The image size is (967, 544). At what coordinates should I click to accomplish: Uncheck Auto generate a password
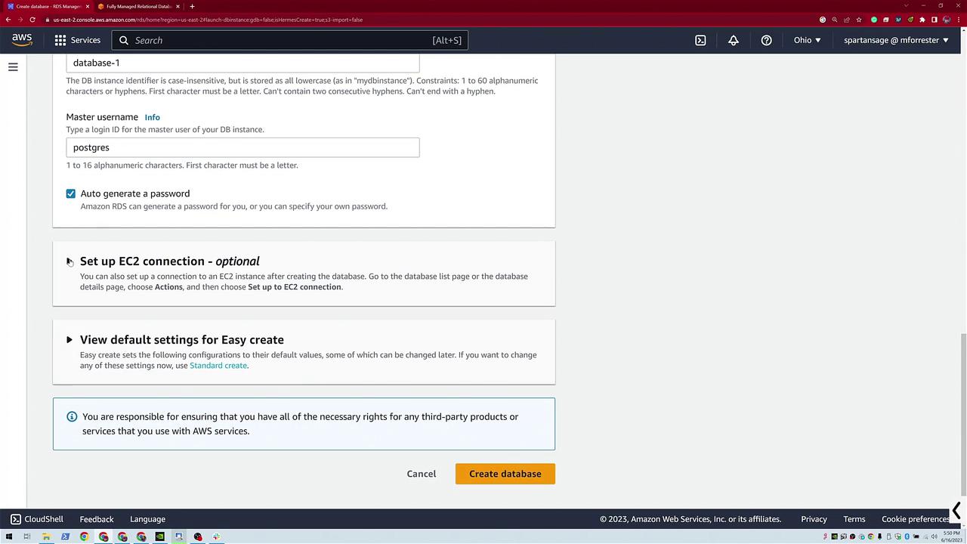(71, 193)
